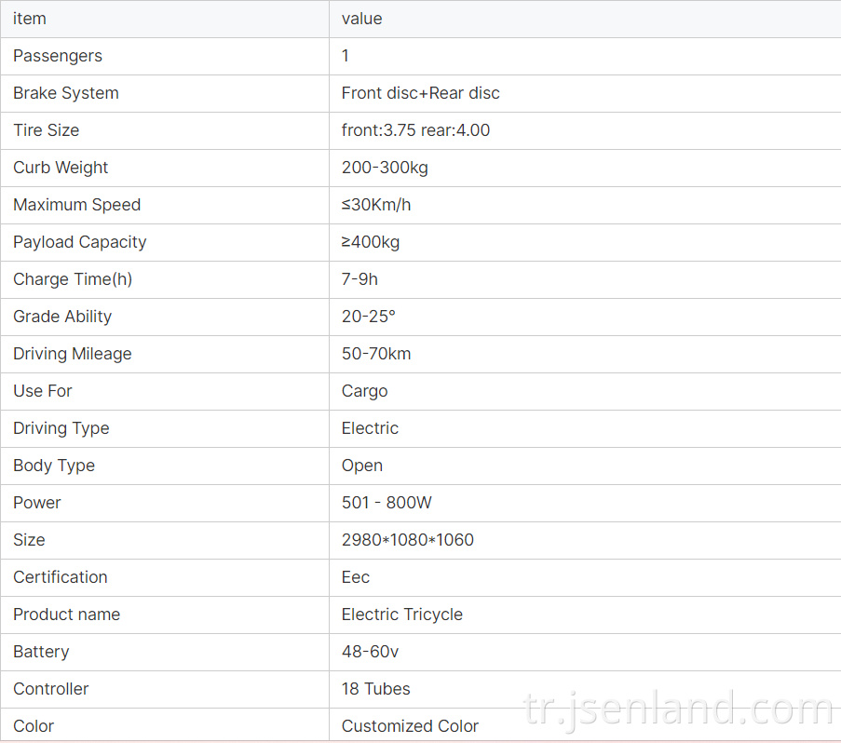Select the 50-70km driving mileage value
The width and height of the screenshot is (841, 743).
point(376,354)
